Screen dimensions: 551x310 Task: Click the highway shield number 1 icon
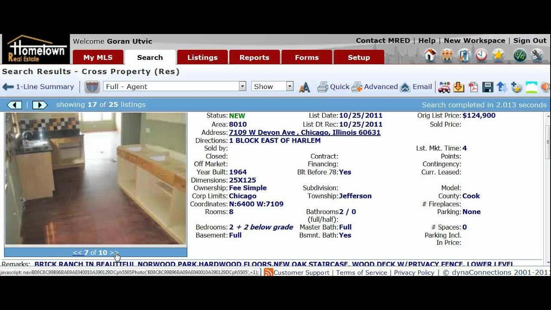(x=92, y=87)
